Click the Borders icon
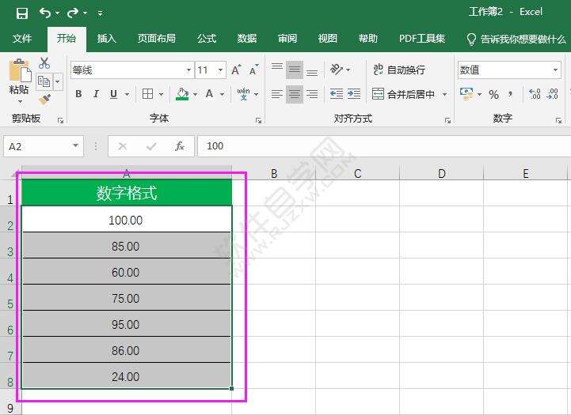Viewport: 571px width, 415px height. (x=148, y=94)
